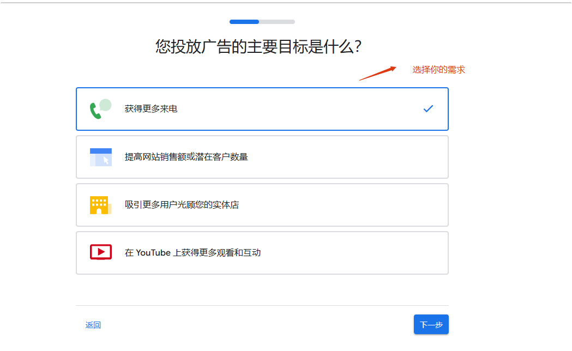Click the website cursor window icon

pos(101,157)
